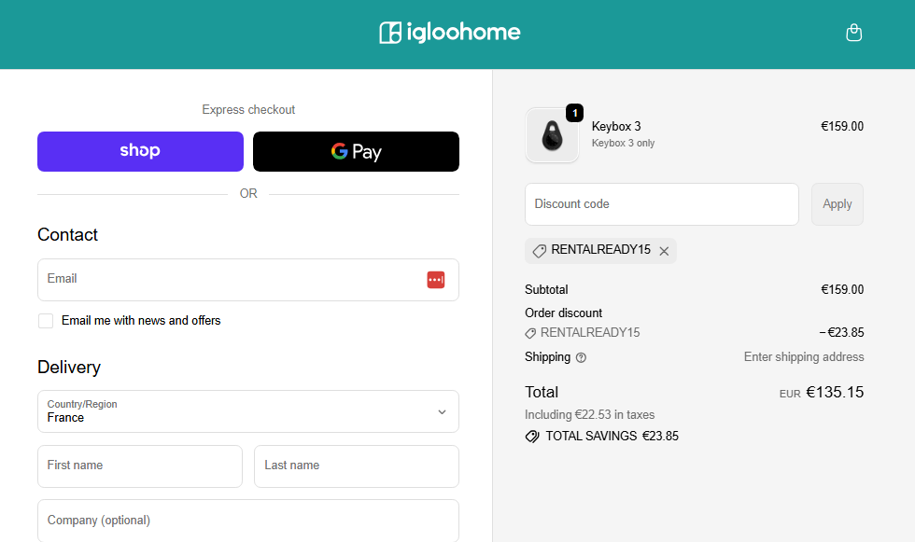Select the Last name field

coord(357,466)
